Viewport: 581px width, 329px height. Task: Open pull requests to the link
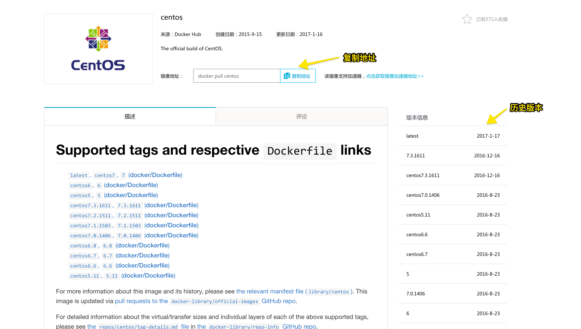tap(141, 301)
